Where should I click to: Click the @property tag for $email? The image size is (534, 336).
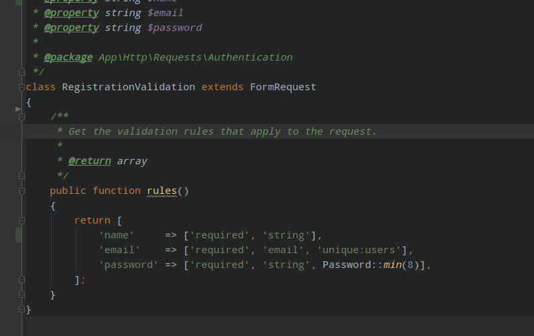coord(71,13)
